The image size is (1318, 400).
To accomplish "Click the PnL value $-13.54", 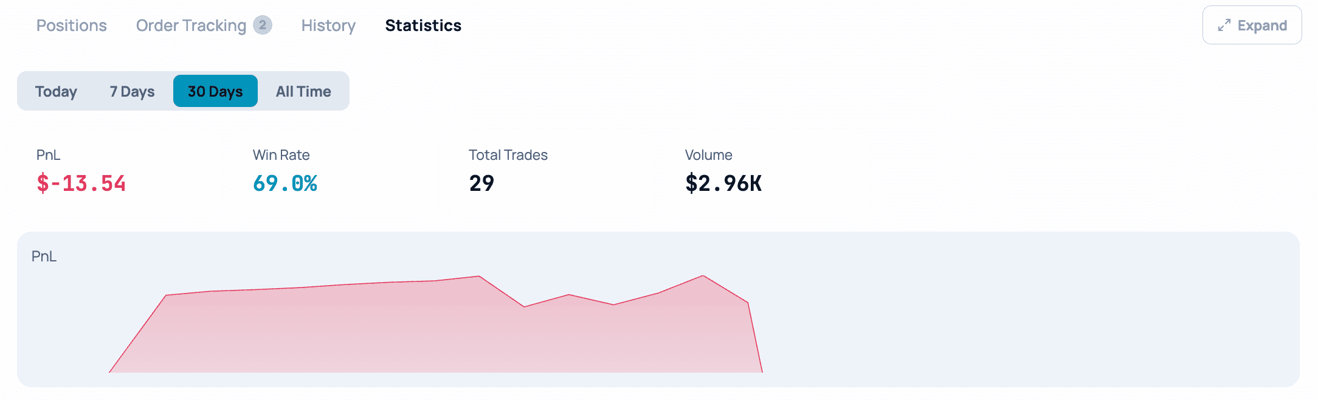I will [x=81, y=183].
